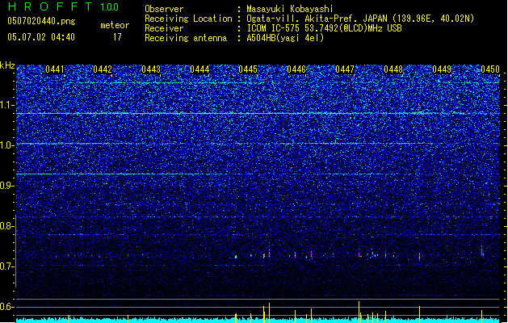Click the 0443 time marker
508x323 pixels.
tap(151, 69)
